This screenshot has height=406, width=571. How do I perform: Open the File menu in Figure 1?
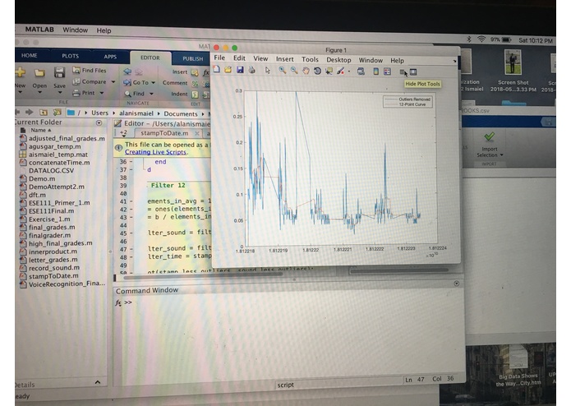pyautogui.click(x=219, y=58)
